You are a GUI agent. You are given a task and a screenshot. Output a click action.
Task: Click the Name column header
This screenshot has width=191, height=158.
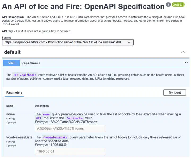point(10,106)
